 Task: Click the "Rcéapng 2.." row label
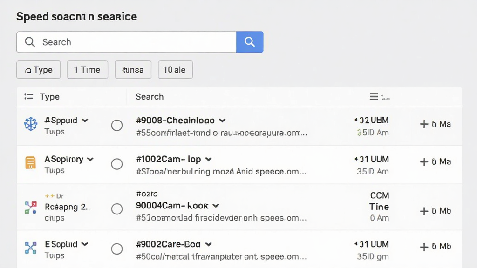(67, 207)
